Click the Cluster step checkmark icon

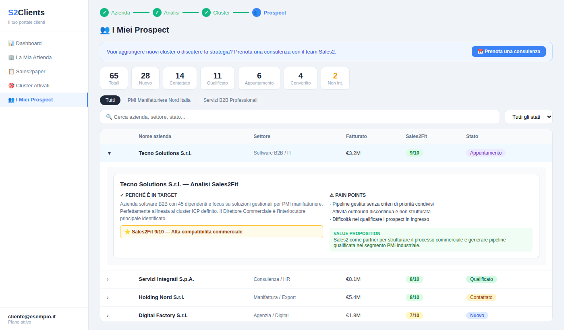click(206, 12)
